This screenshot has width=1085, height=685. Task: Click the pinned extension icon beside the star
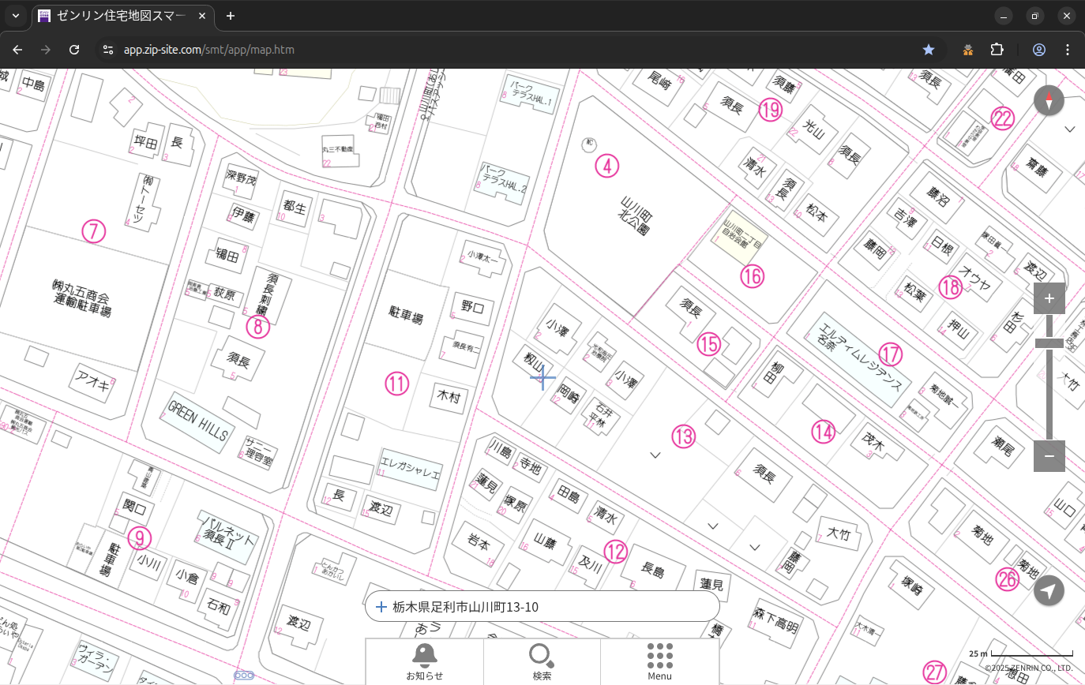coord(968,50)
